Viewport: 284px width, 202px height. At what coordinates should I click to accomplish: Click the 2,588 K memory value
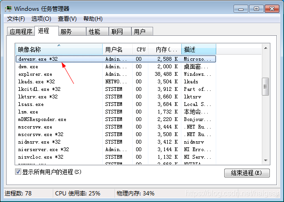click(x=168, y=59)
